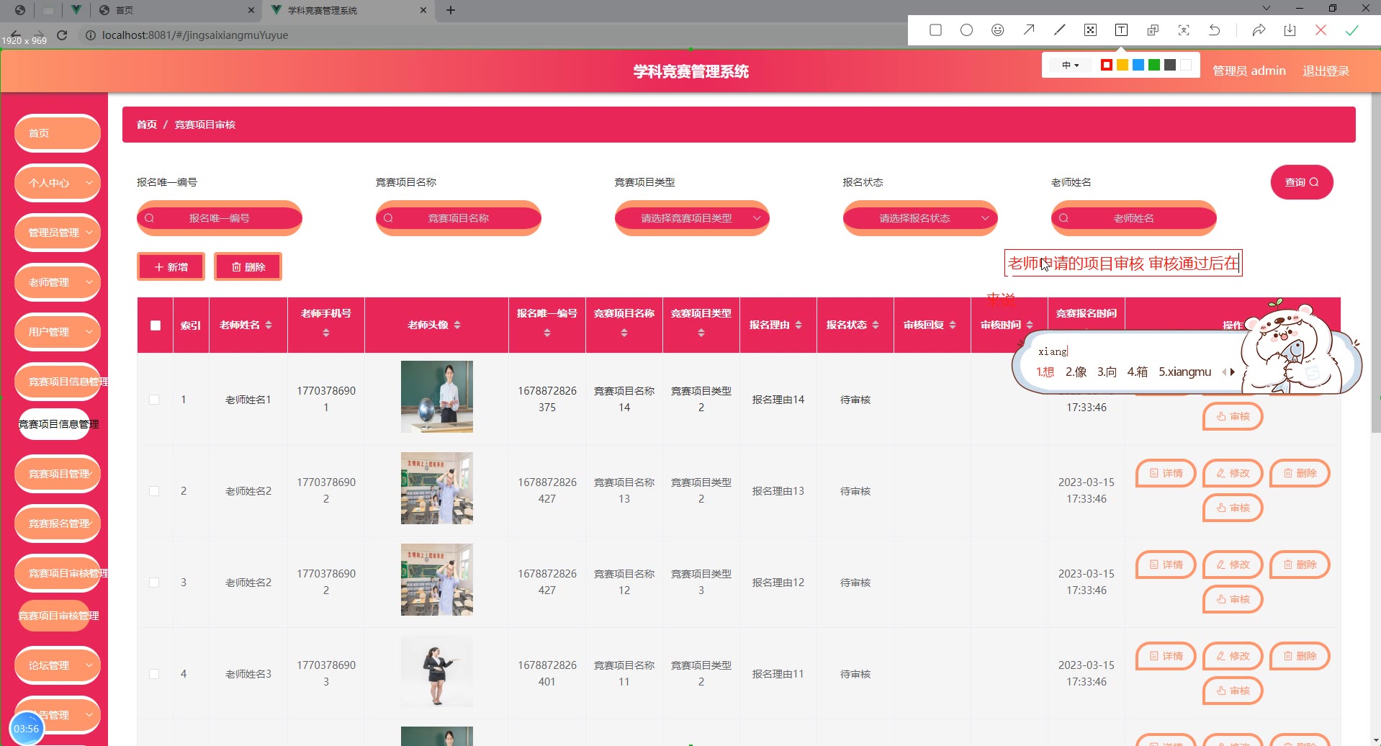Click the 删除 batch delete button
The height and width of the screenshot is (746, 1381).
248,267
